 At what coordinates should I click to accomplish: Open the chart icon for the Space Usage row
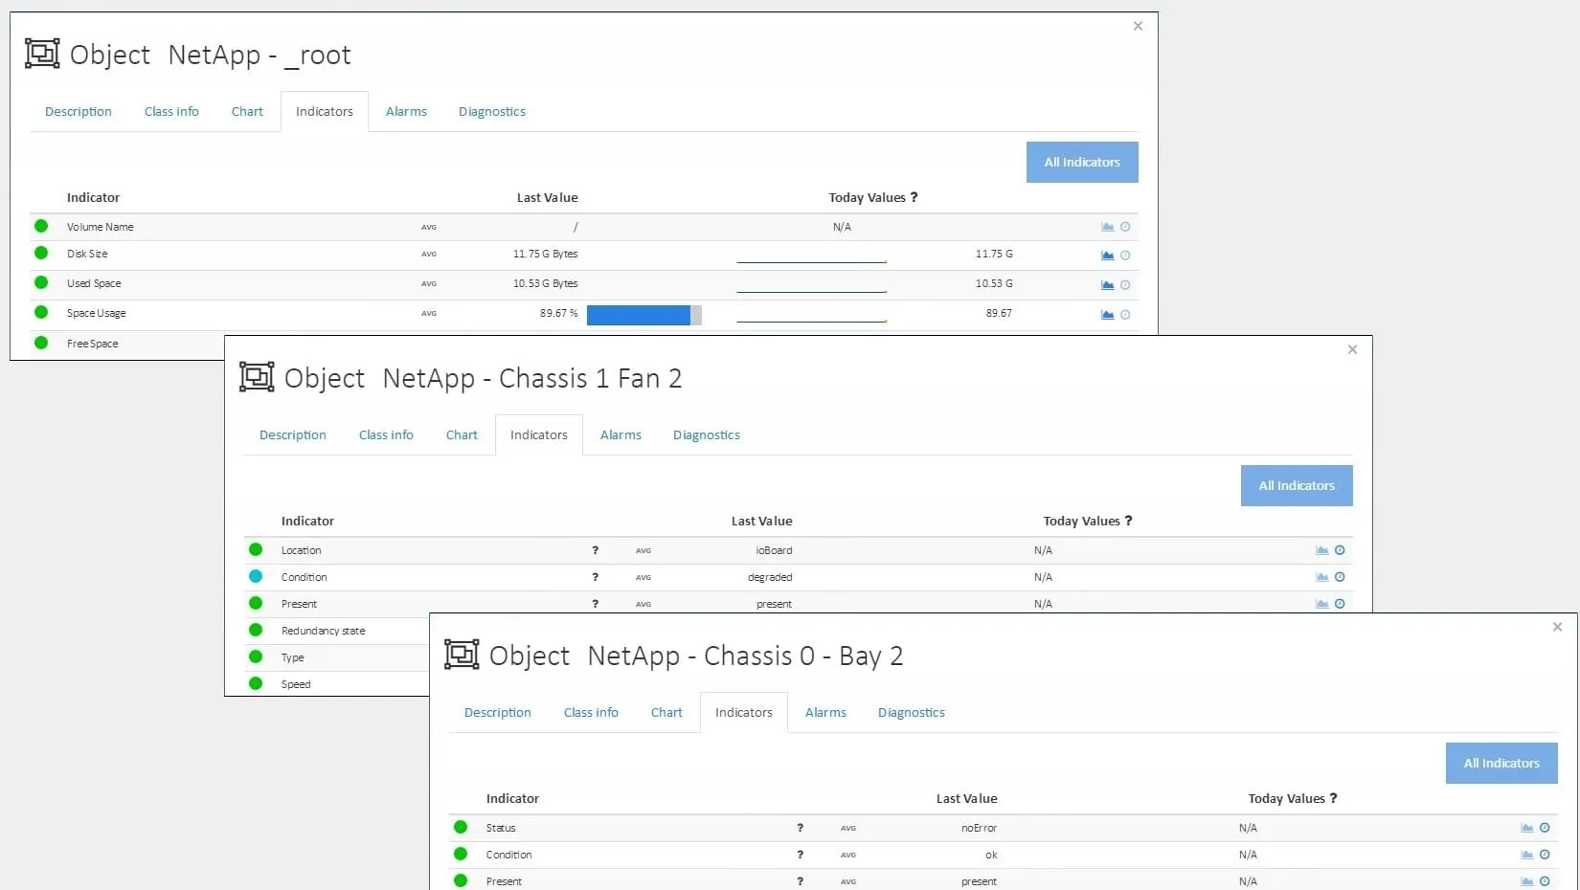pyautogui.click(x=1107, y=315)
